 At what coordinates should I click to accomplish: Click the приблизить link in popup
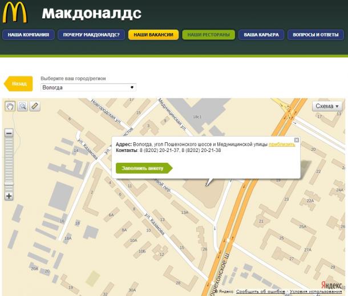pyautogui.click(x=282, y=145)
